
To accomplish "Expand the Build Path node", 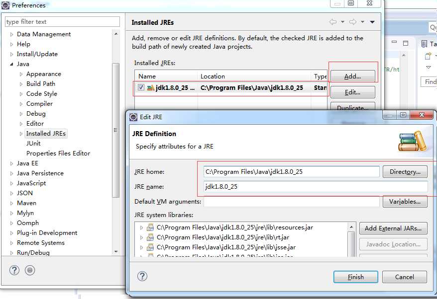I will pyautogui.click(x=21, y=84).
